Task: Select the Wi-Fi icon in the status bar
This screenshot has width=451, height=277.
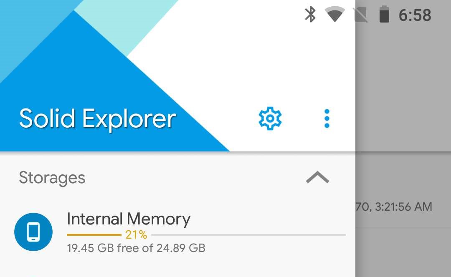Action: tap(334, 15)
